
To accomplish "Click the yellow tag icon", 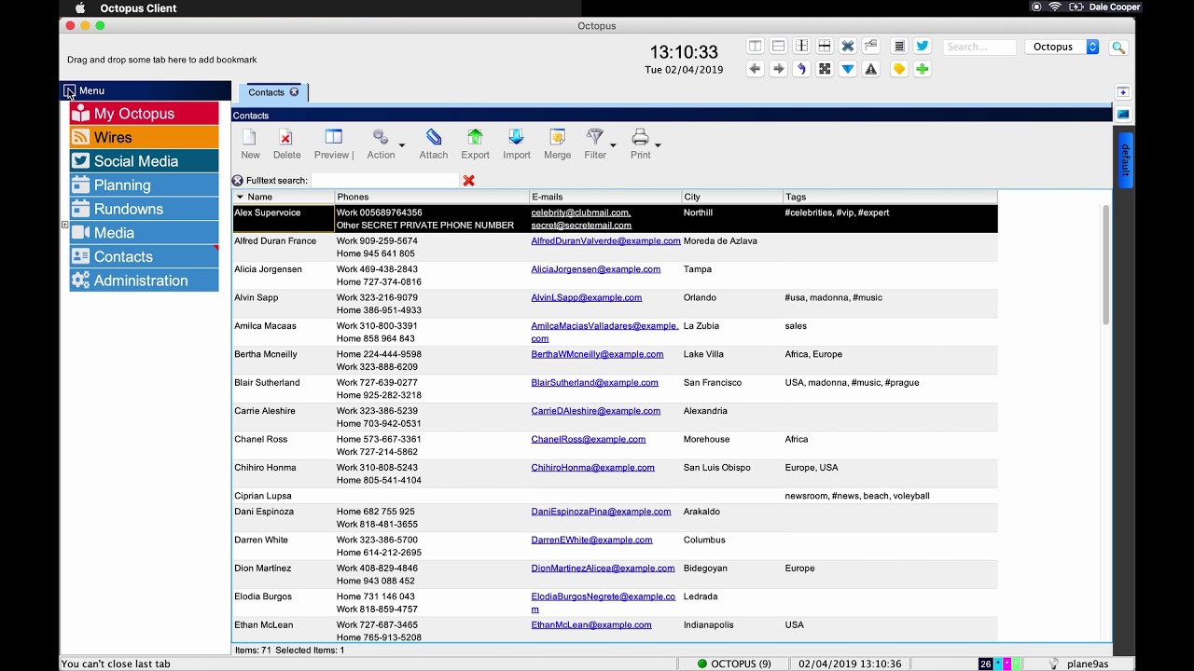I will [899, 69].
